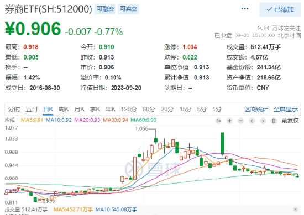Open 区间统计 range statistics
Screen dimensions: 304x215
[256, 110]
